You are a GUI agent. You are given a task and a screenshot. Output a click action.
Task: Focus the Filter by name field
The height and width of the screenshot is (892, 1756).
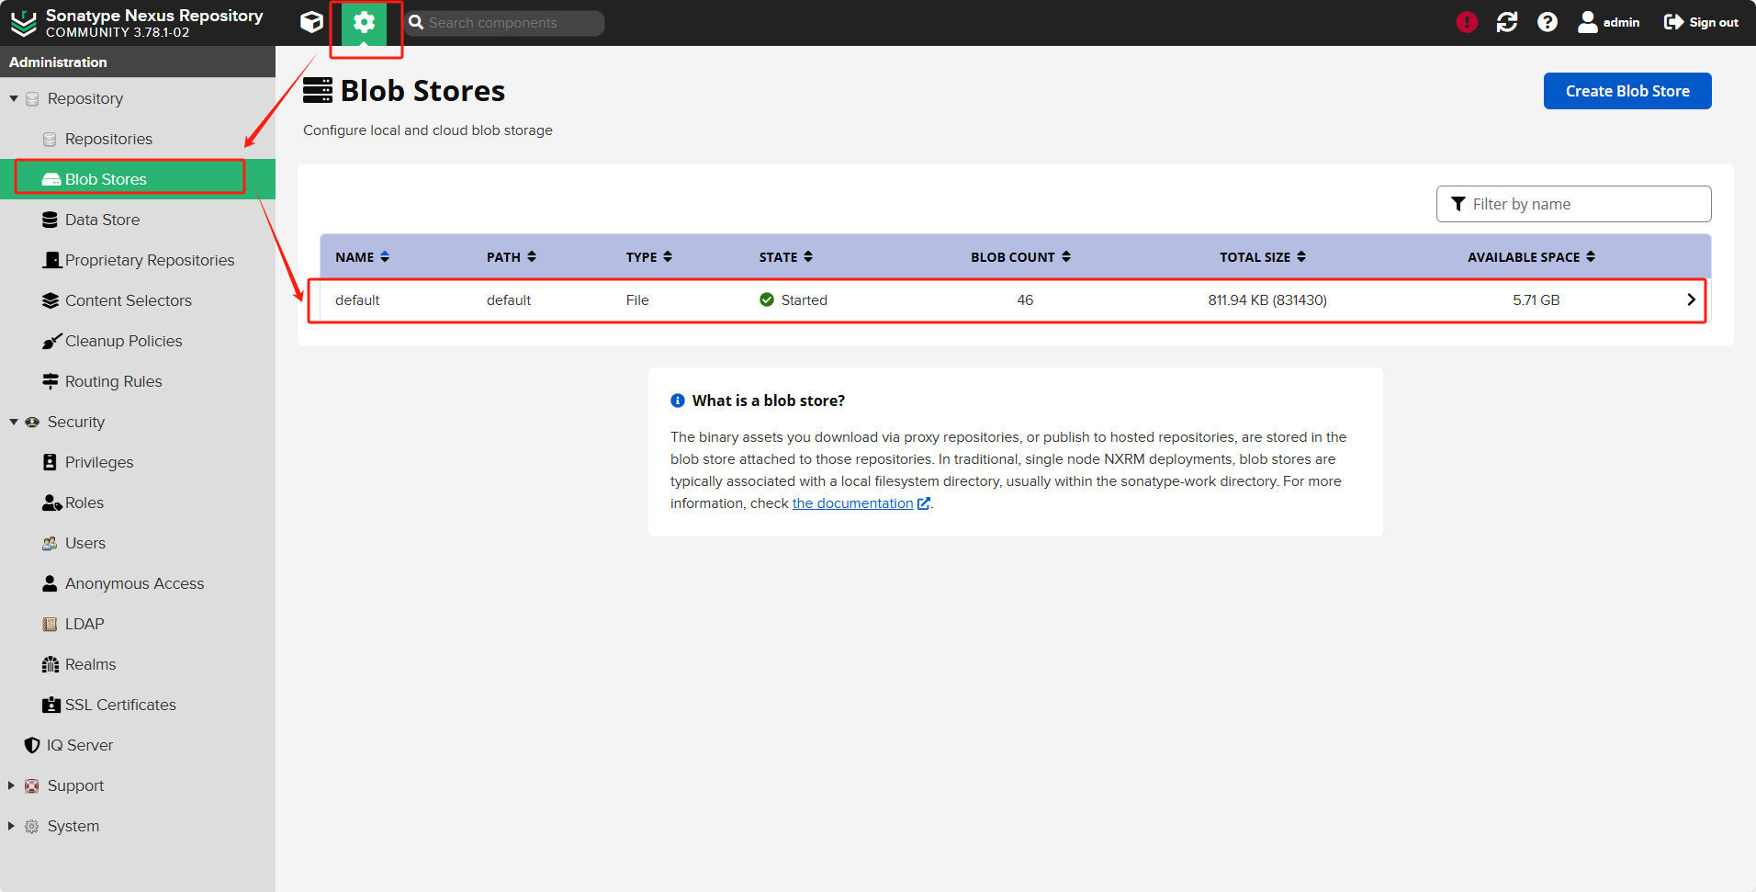[1573, 204]
